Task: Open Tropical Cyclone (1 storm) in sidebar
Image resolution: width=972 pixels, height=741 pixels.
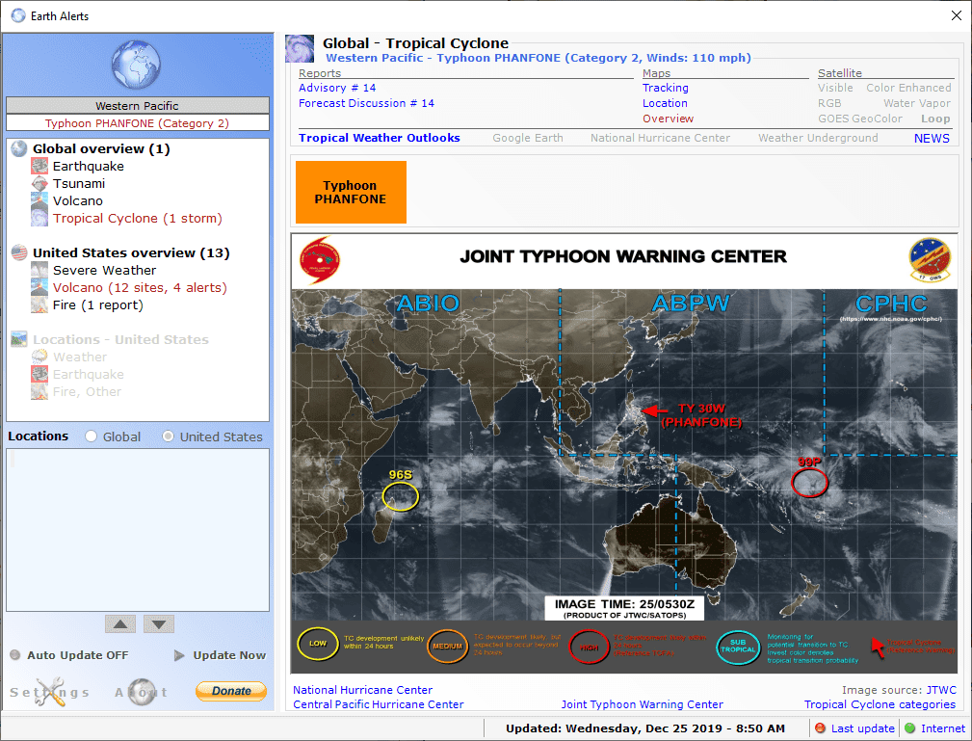Action: 138,219
